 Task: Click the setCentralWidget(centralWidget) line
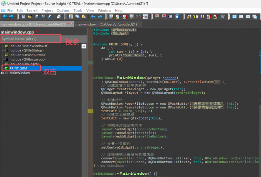point(132,147)
